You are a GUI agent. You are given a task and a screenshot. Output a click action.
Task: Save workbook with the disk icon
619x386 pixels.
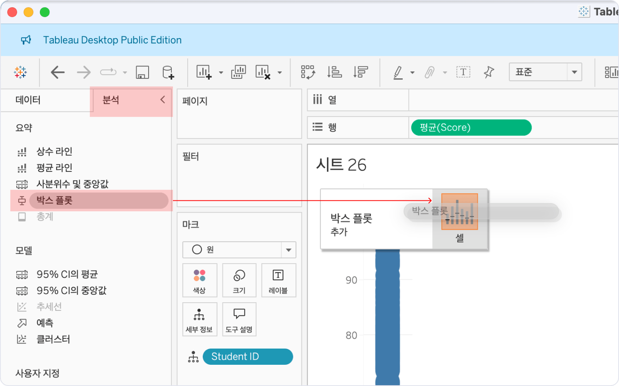point(142,72)
